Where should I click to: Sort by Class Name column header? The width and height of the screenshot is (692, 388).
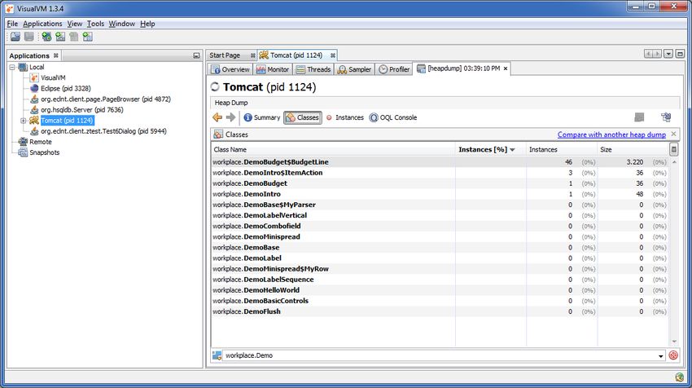[x=333, y=149]
